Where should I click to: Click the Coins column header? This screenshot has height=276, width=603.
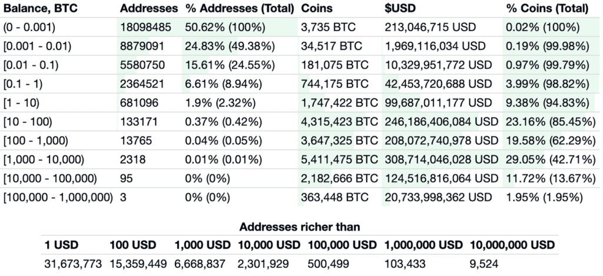point(317,9)
